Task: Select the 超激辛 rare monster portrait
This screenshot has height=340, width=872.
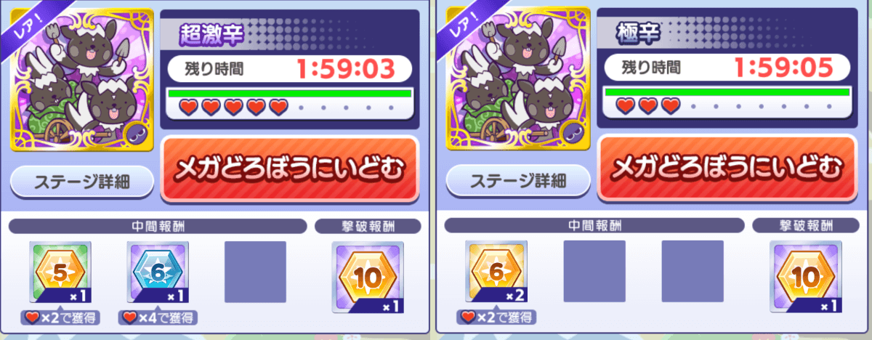Action: click(x=82, y=80)
